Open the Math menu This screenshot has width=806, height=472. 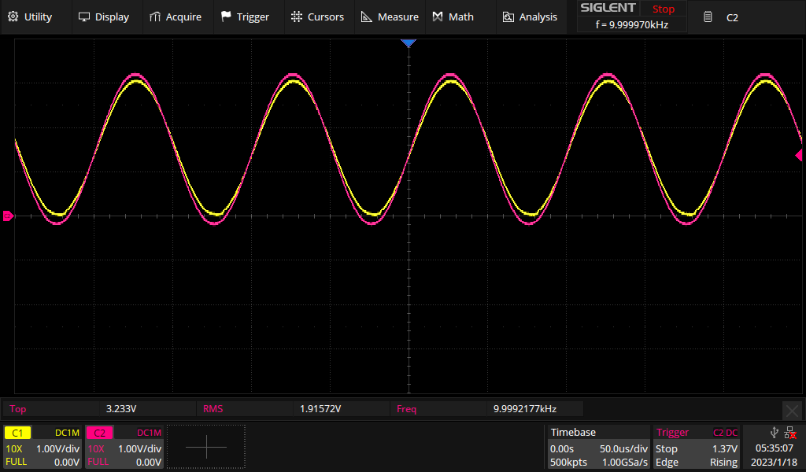[x=453, y=17]
